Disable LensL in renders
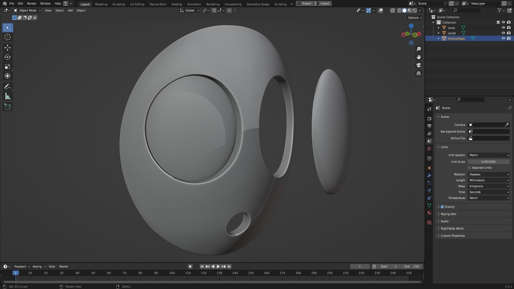514x289 pixels. [509, 28]
